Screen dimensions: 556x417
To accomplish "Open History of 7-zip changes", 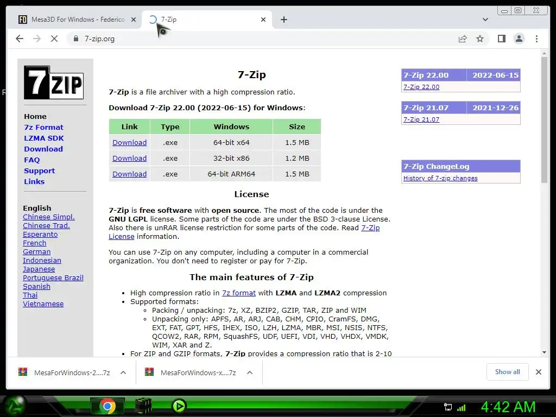I will tap(440, 178).
